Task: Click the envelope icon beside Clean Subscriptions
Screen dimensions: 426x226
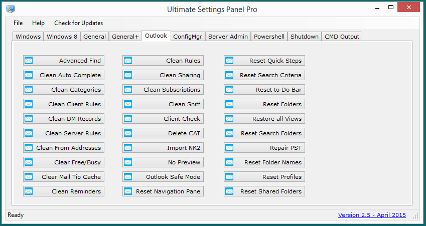Action: pos(128,90)
